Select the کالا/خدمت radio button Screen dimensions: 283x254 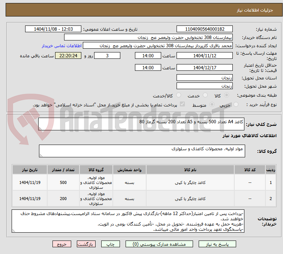tap(178, 95)
